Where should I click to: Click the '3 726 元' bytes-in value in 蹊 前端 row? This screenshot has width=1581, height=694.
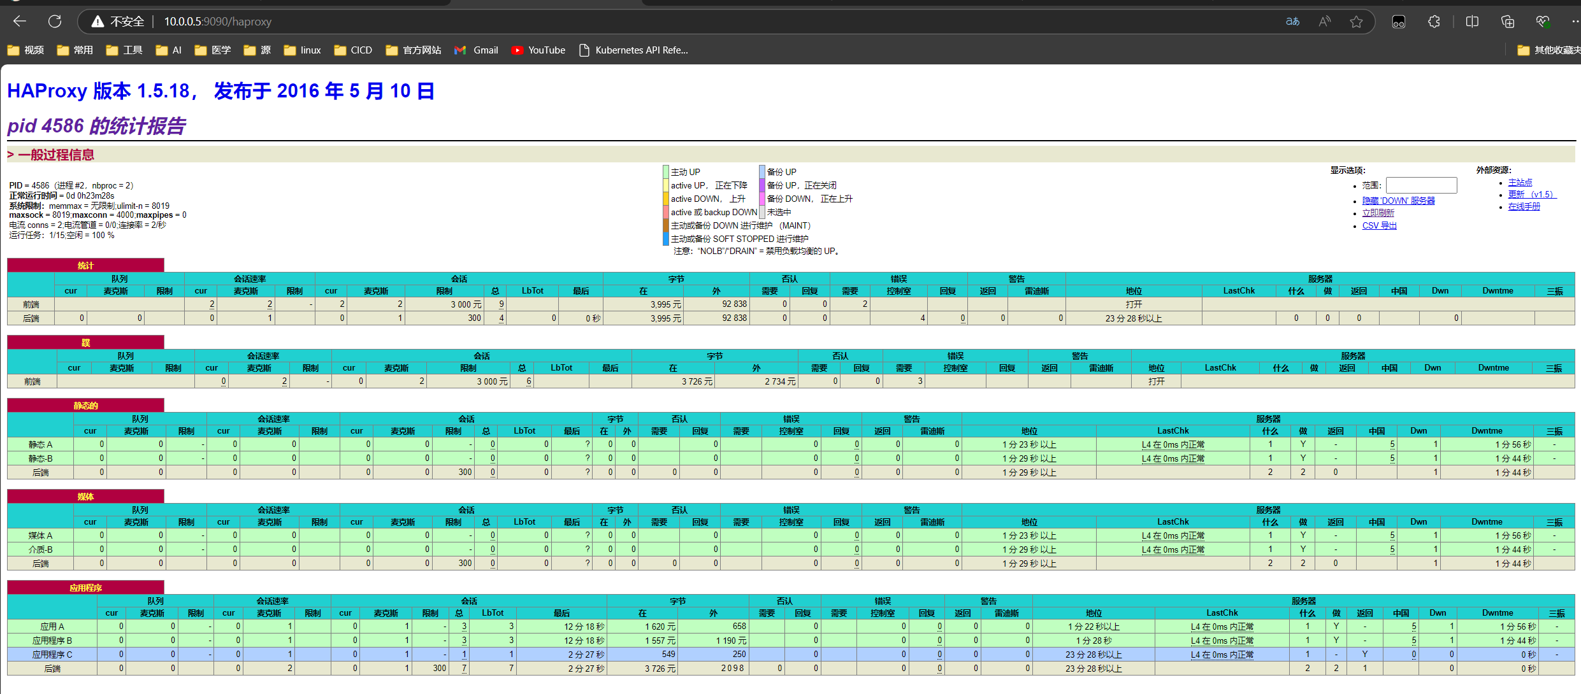[x=697, y=381]
